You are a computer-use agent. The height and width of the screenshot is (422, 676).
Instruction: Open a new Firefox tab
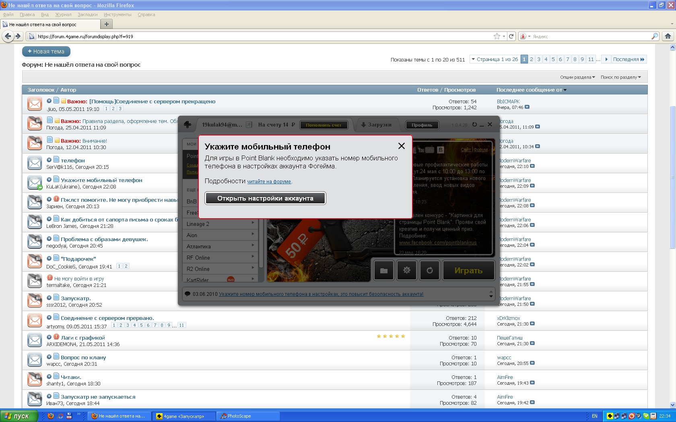(x=106, y=24)
